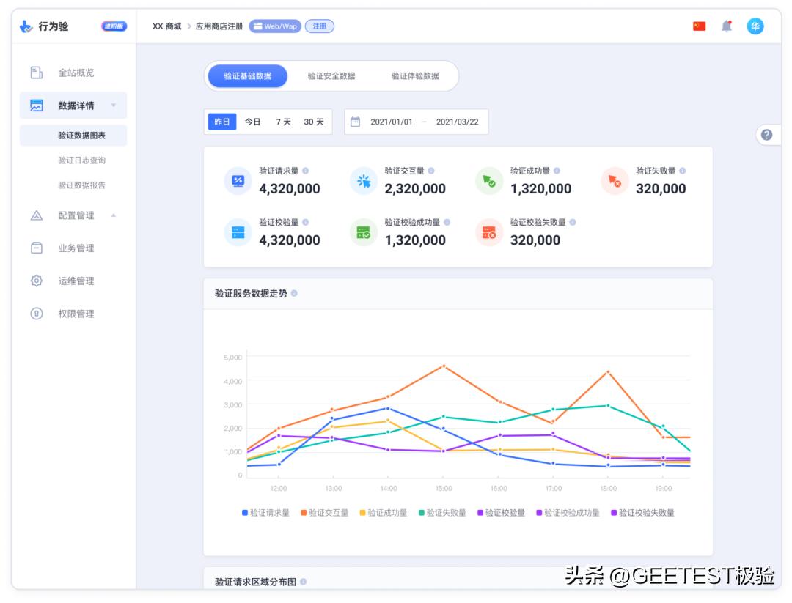
Task: Click the notification bell icon
Action: (x=727, y=25)
